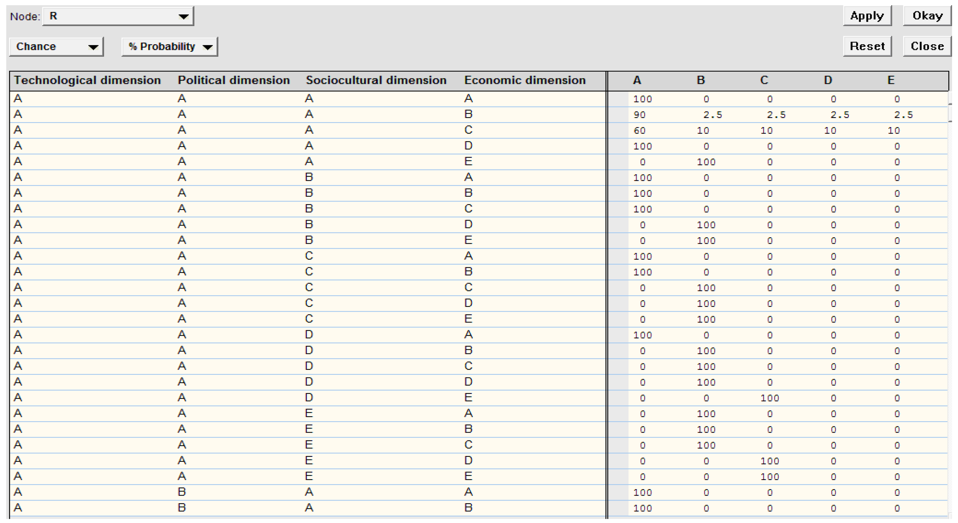Image resolution: width=958 pixels, height=523 pixels.
Task: Select the Technological dimension column header
Action: pyautogui.click(x=87, y=80)
